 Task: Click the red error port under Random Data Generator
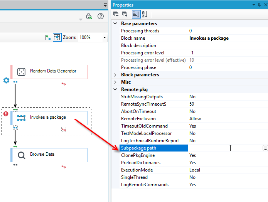(64, 84)
